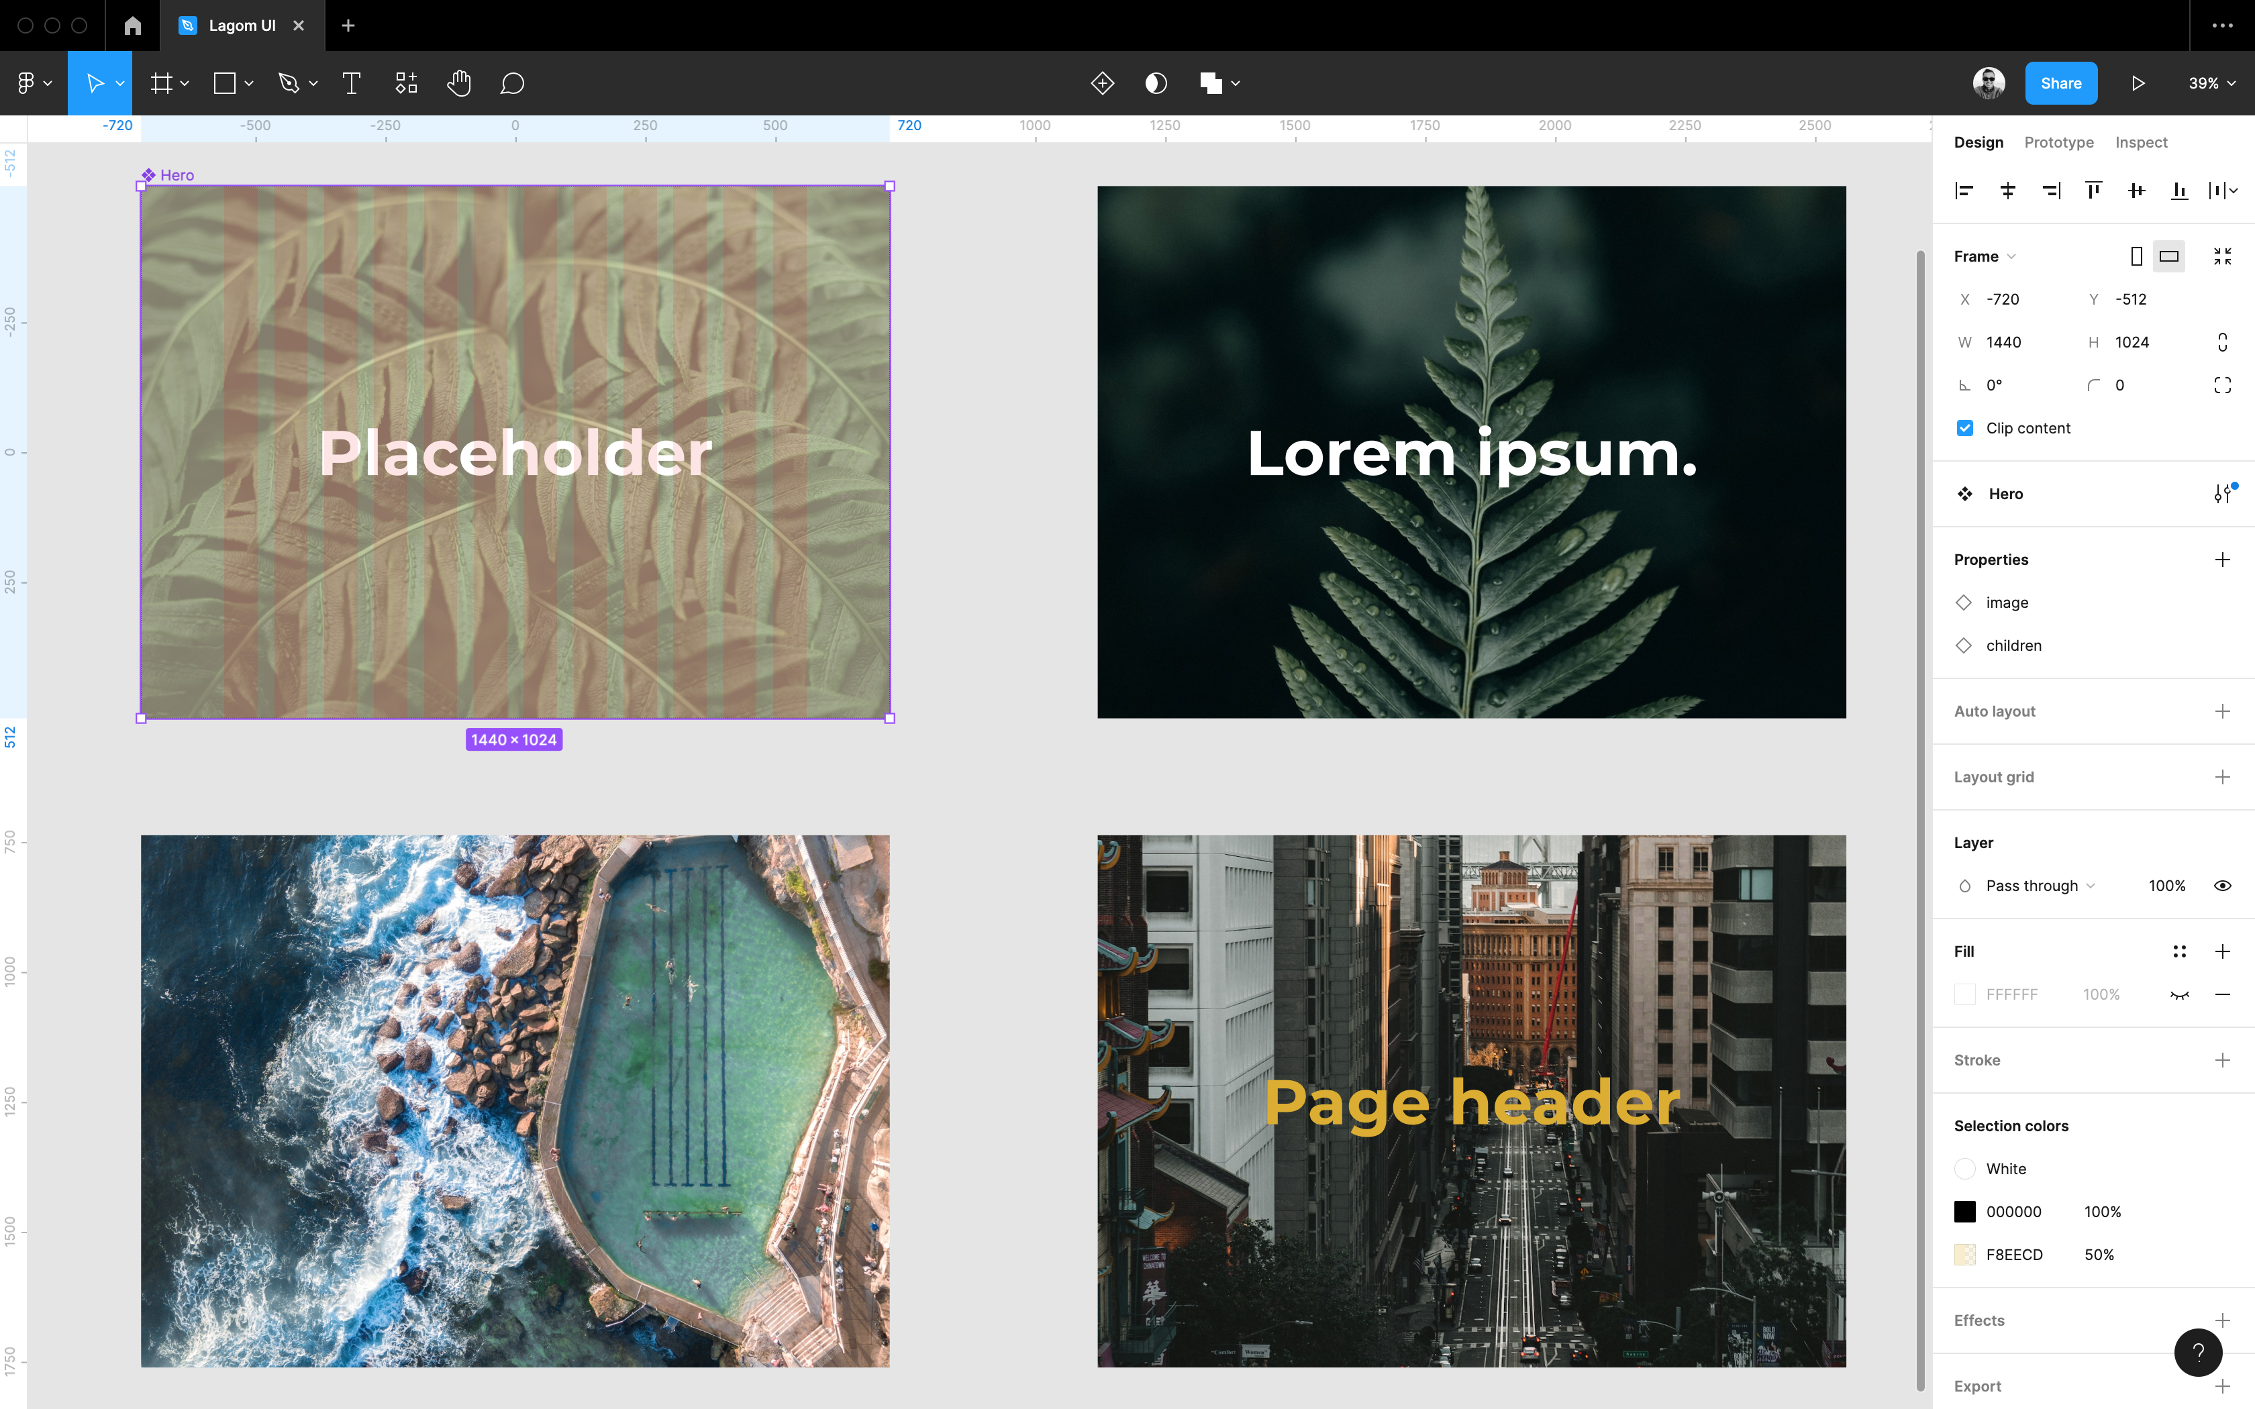Switch to the Prototype tab
2255x1409 pixels.
2058,142
